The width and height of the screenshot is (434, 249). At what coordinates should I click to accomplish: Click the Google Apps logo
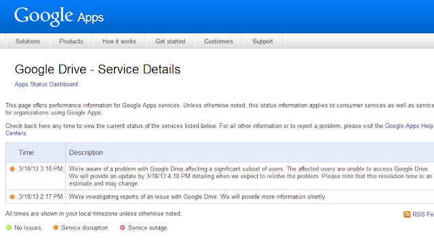[x=59, y=16]
